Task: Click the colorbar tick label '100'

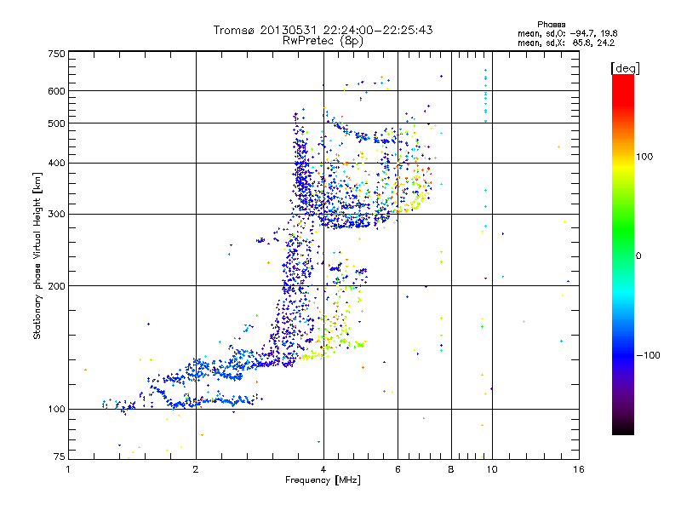Action: (x=644, y=157)
